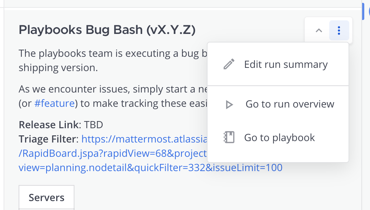The height and width of the screenshot is (210, 370).
Task: Click the play triangle icon beside run overview
Action: click(x=229, y=104)
